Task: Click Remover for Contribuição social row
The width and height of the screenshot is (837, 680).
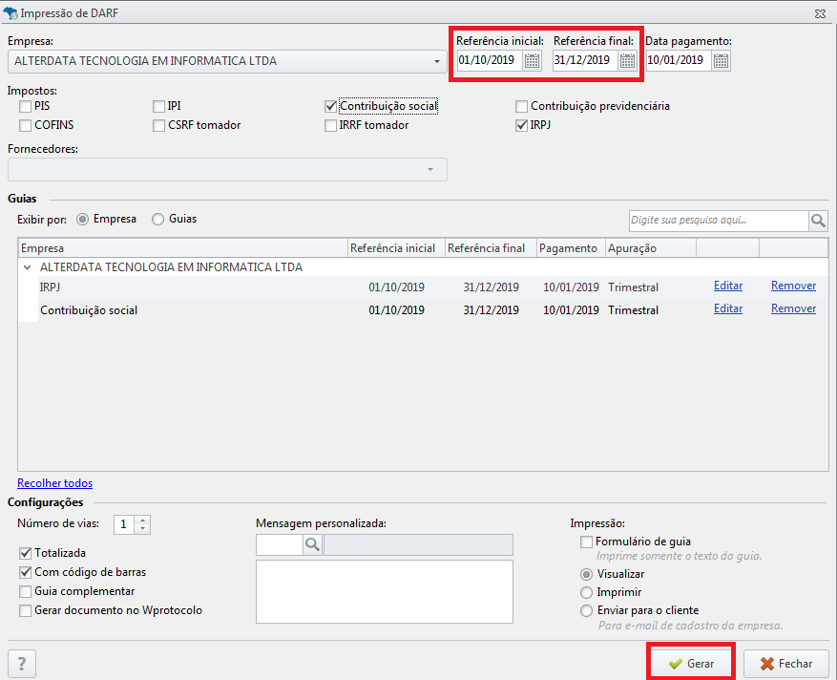Action: point(793,308)
